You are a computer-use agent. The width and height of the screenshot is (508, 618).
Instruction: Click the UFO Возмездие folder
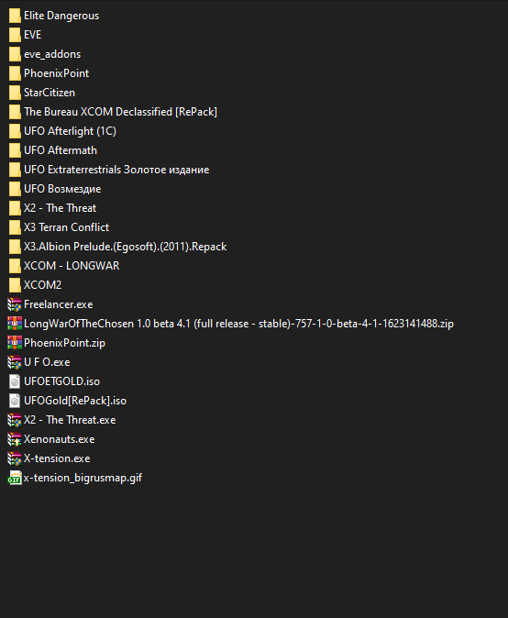click(x=55, y=189)
